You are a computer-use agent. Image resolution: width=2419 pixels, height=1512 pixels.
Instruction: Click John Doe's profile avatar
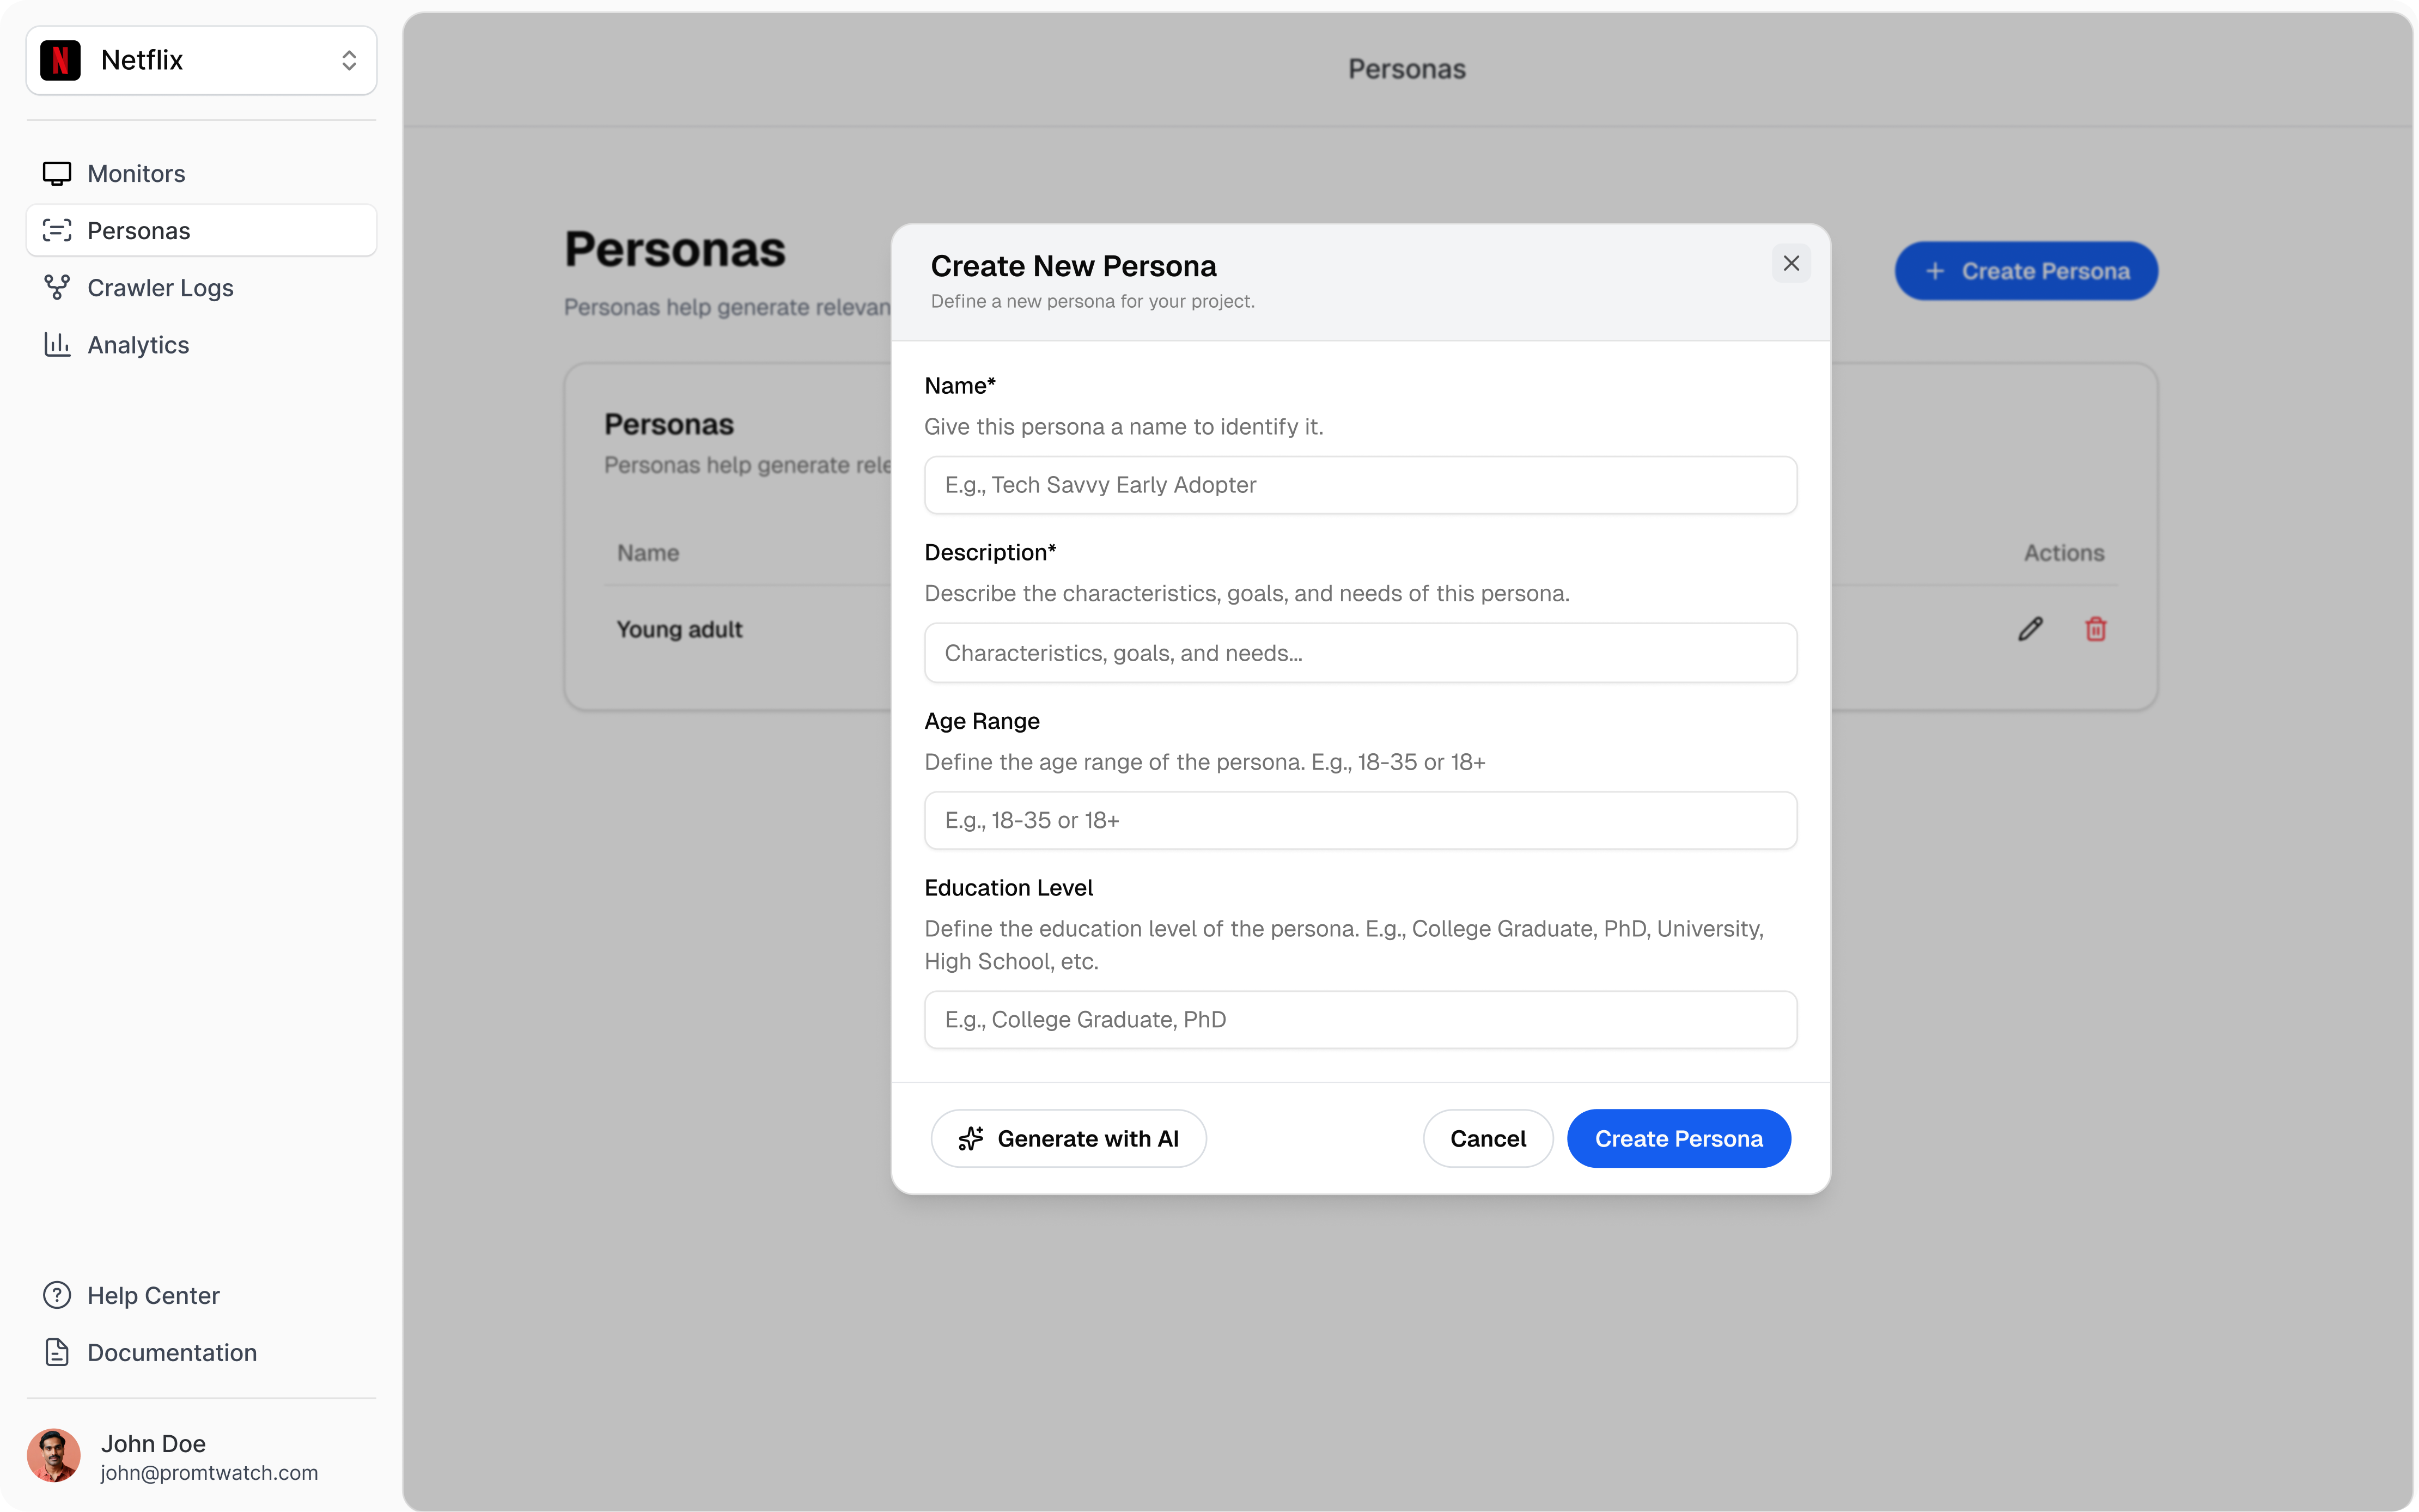[x=54, y=1455]
